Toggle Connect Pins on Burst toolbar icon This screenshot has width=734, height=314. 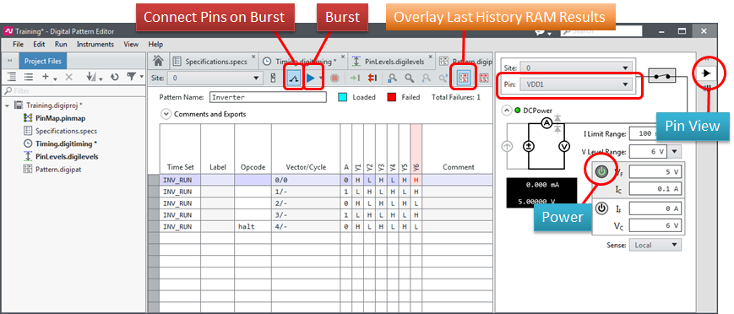coord(294,78)
